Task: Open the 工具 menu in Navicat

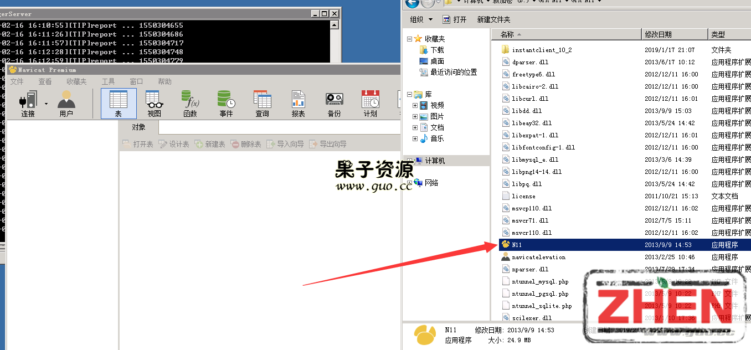Action: 108,81
